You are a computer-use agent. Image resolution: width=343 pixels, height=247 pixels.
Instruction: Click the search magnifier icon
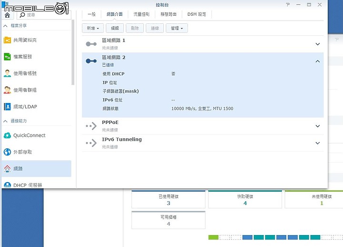(22, 15)
